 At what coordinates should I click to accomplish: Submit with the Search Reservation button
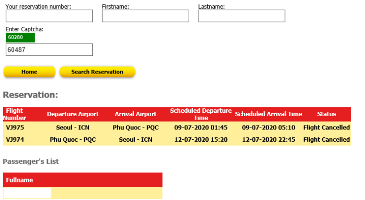click(97, 72)
